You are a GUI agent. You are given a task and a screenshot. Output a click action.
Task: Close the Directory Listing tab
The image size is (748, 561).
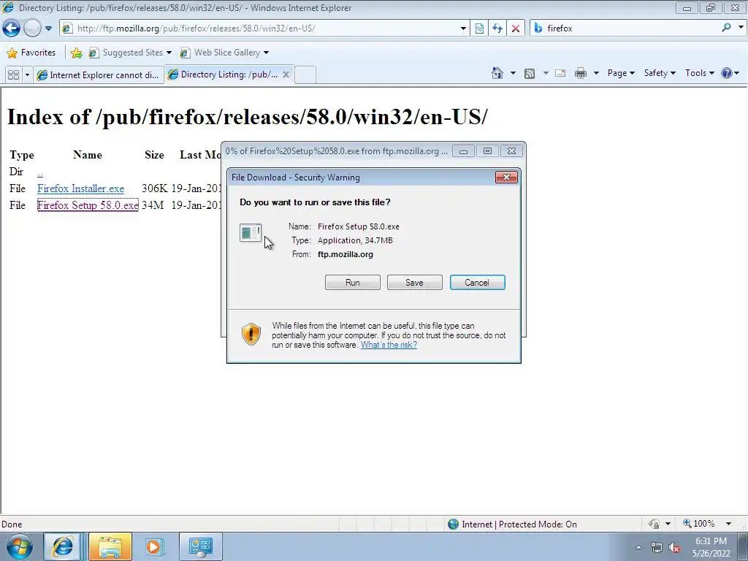click(286, 75)
